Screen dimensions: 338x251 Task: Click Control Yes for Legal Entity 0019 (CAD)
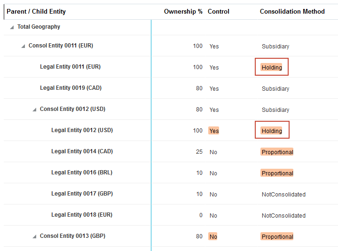pos(214,88)
